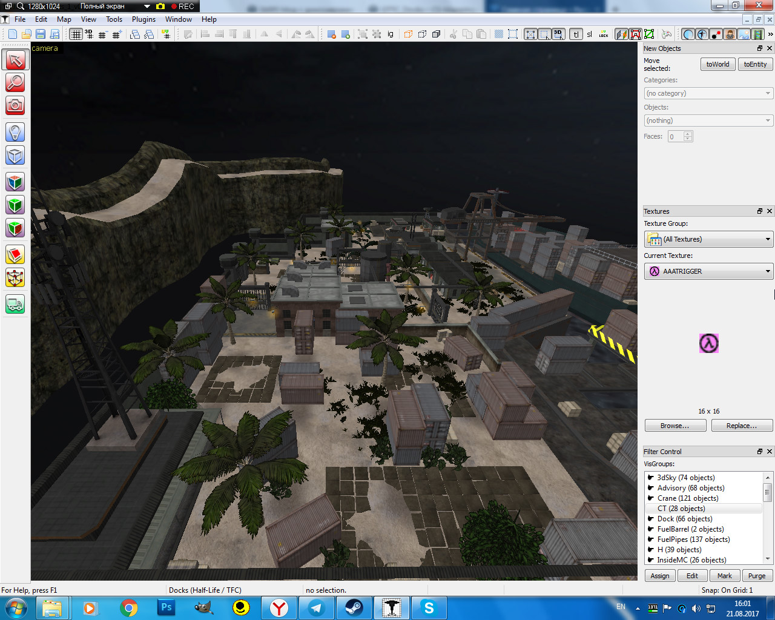The width and height of the screenshot is (775, 620).
Task: Expand the toolbar overflow chevron
Action: [x=770, y=34]
